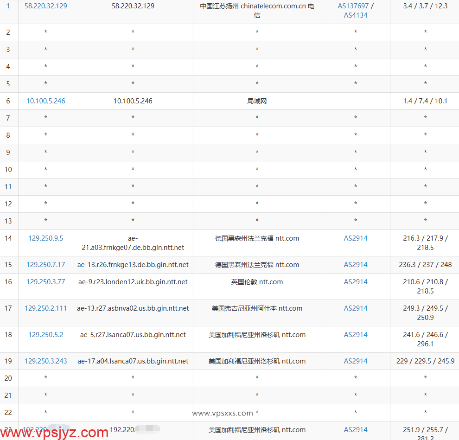Open the 129.250.7.17 IP link
The width and height of the screenshot is (459, 440).
pyautogui.click(x=45, y=265)
